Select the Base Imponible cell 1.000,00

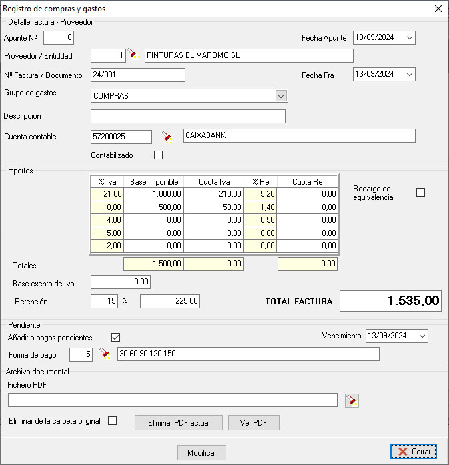pyautogui.click(x=153, y=194)
